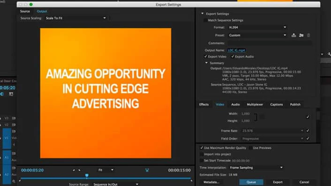331x186 pixels.
Task: Open the Time Interpolation Frame Sampling dropdown
Action: pos(256,167)
